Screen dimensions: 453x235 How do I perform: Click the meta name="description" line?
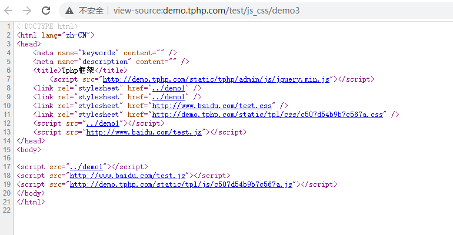click(x=111, y=62)
